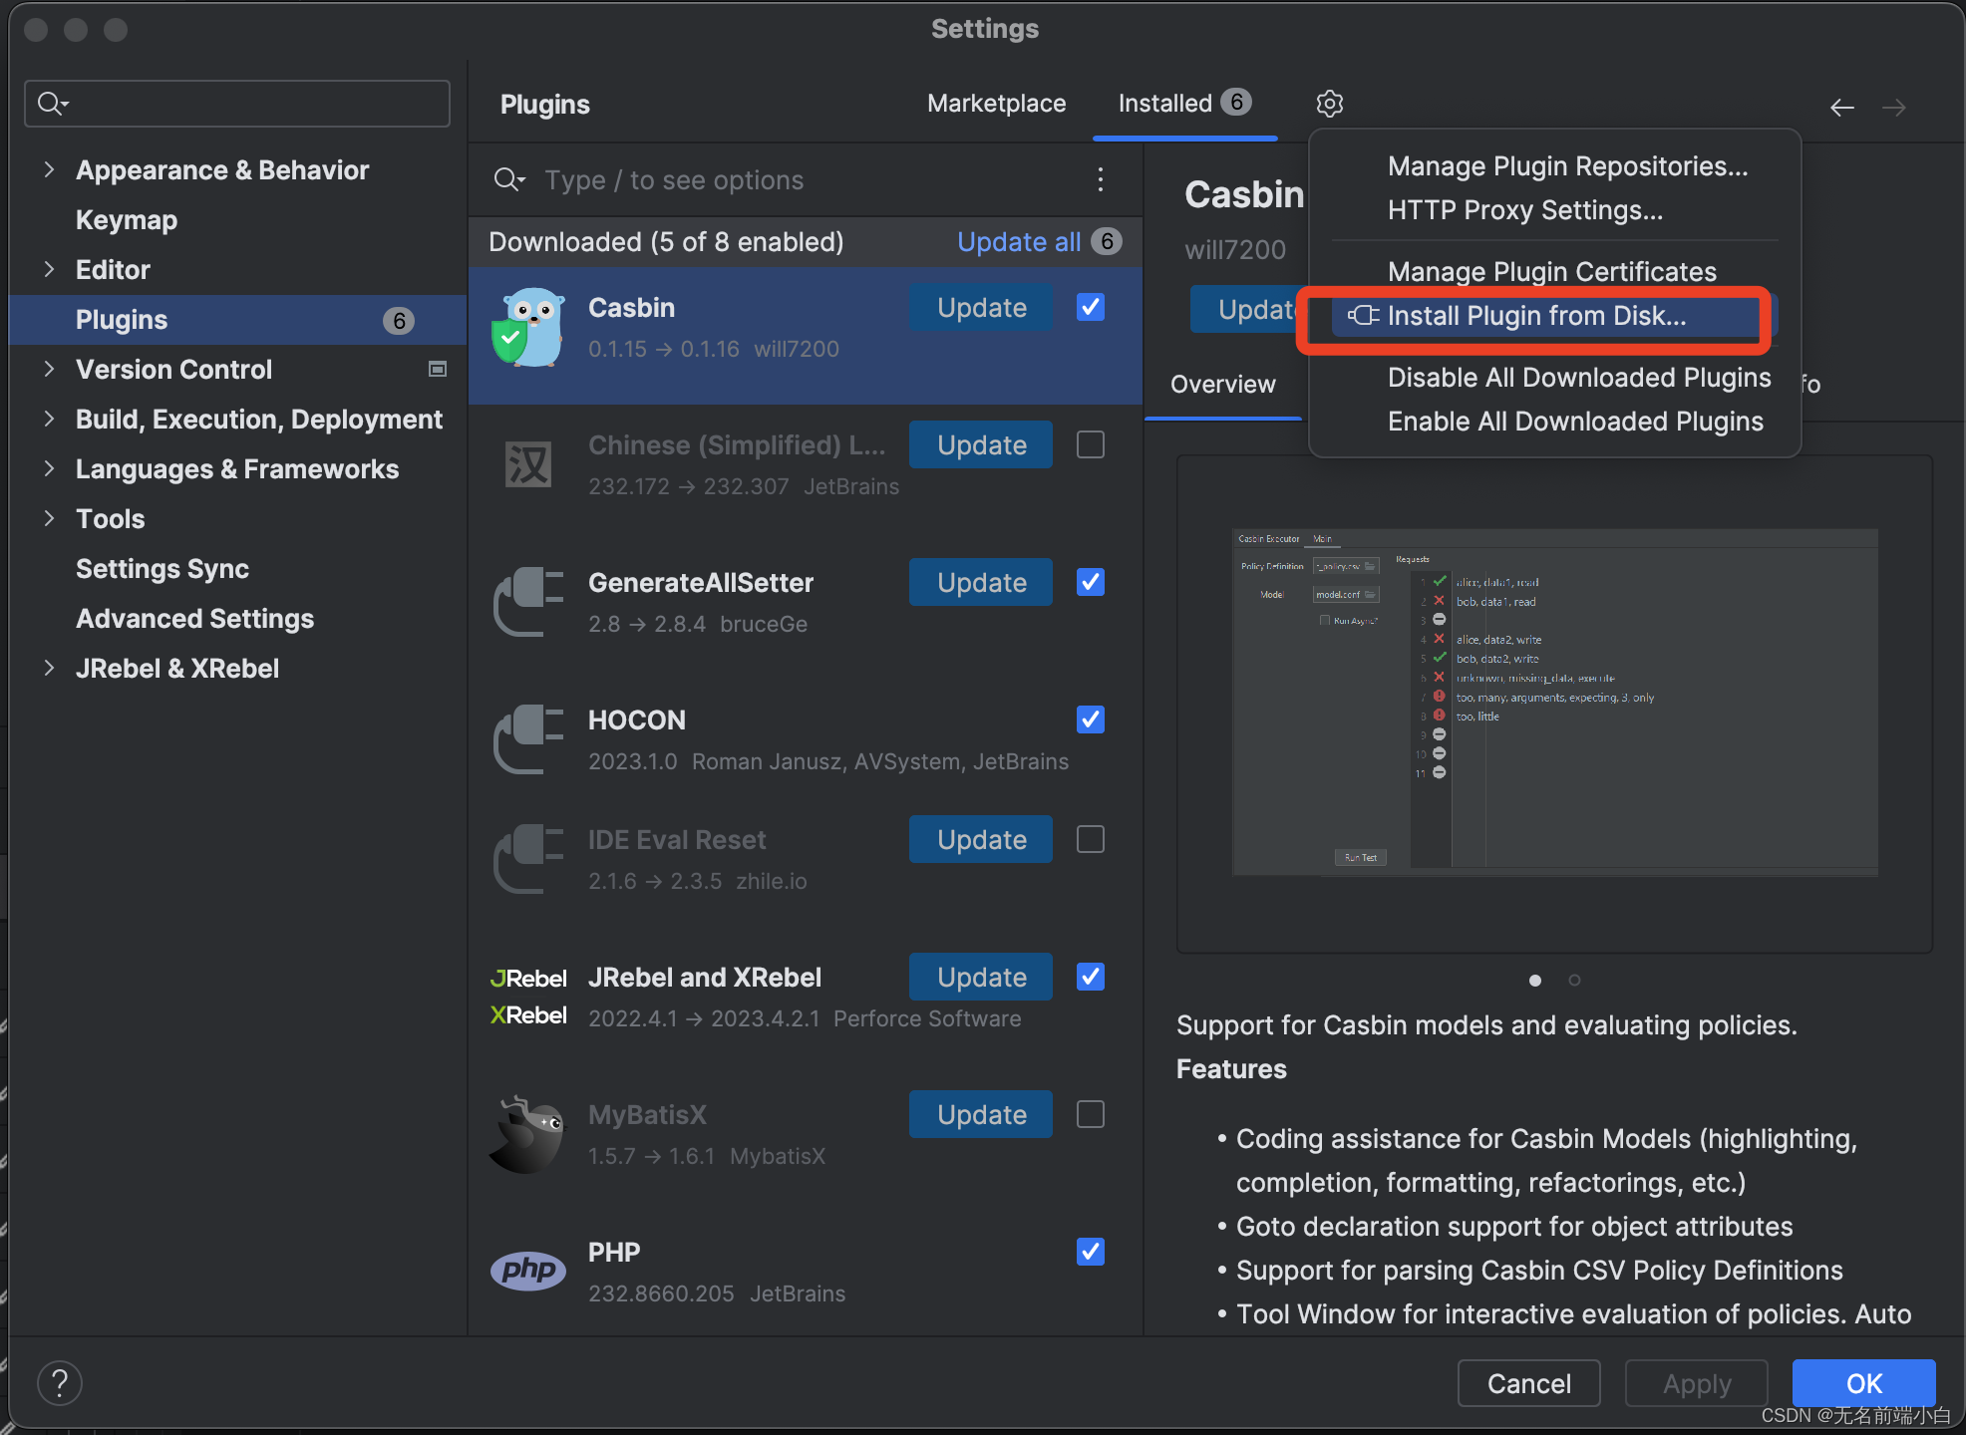This screenshot has width=1966, height=1435.
Task: Click the Update all link
Action: tap(1018, 242)
